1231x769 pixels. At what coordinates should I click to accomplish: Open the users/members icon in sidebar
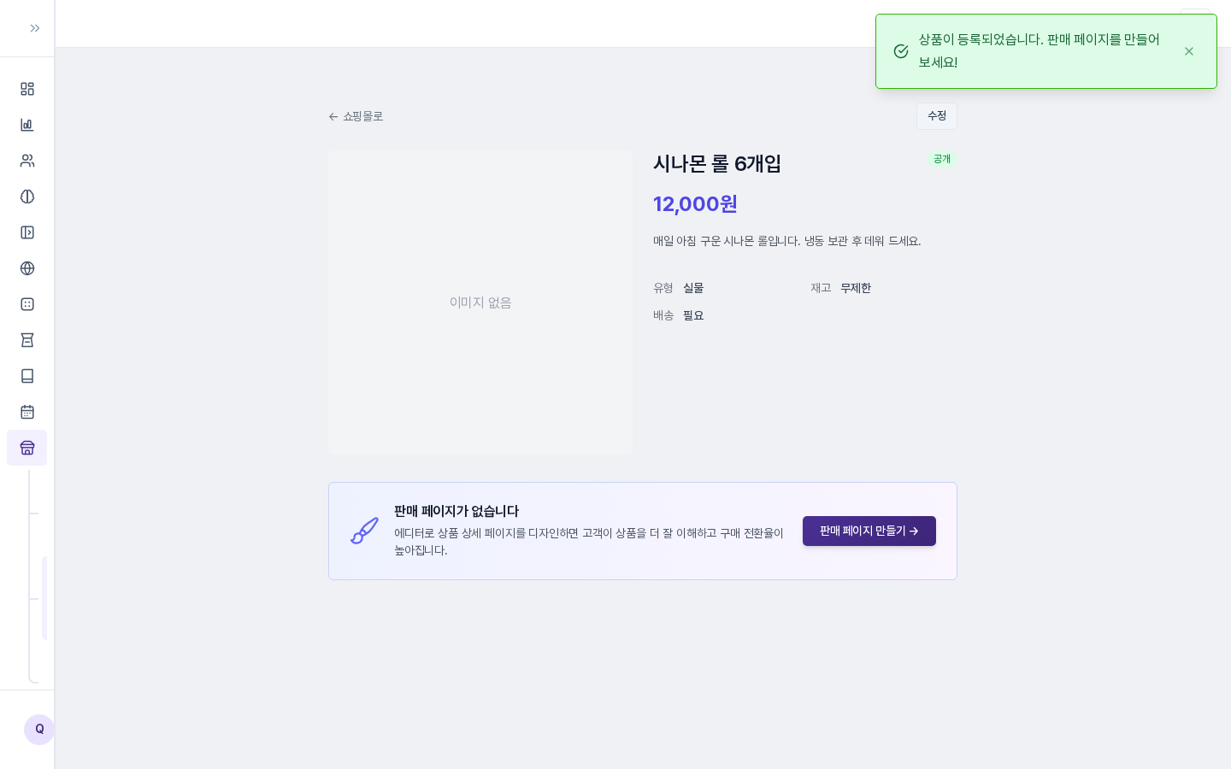point(27,161)
